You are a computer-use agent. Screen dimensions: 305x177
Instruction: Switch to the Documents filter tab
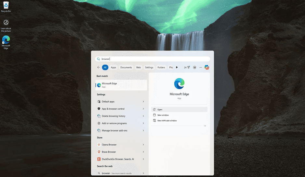pyautogui.click(x=126, y=67)
